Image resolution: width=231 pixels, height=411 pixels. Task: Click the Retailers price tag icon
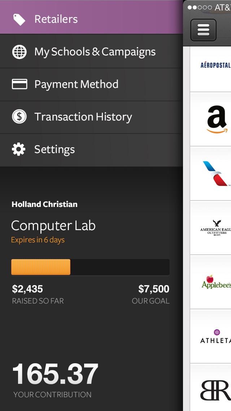click(19, 19)
